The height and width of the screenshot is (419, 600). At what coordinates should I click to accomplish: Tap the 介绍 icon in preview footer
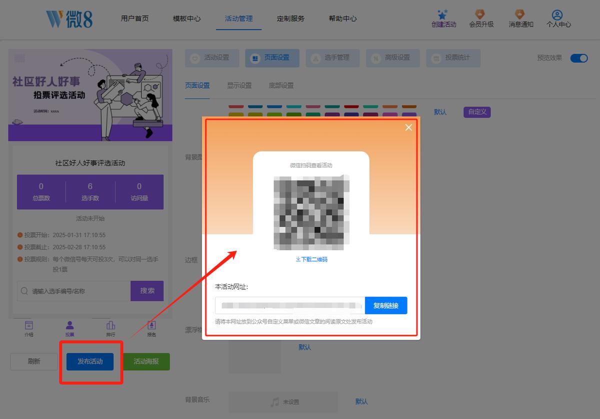pos(29,325)
